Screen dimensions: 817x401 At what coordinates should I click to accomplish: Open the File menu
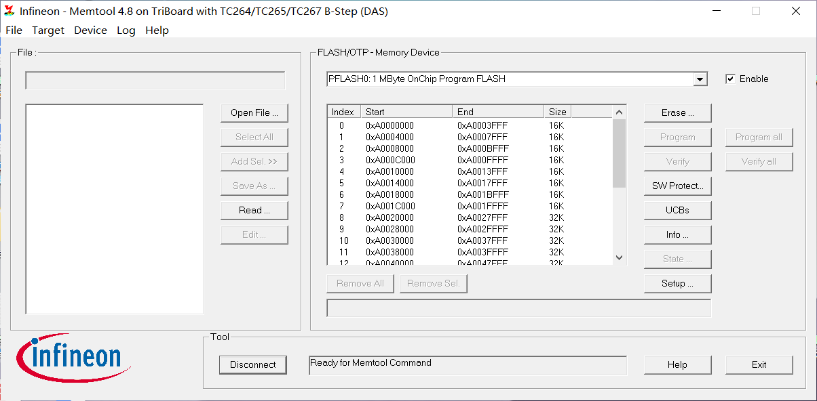pyautogui.click(x=14, y=30)
